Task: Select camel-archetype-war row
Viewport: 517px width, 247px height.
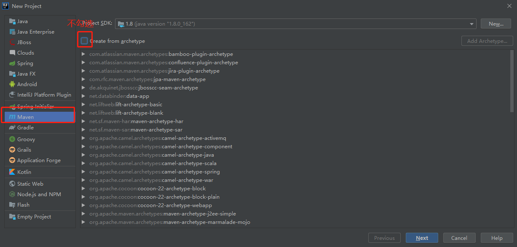Action: click(x=295, y=180)
